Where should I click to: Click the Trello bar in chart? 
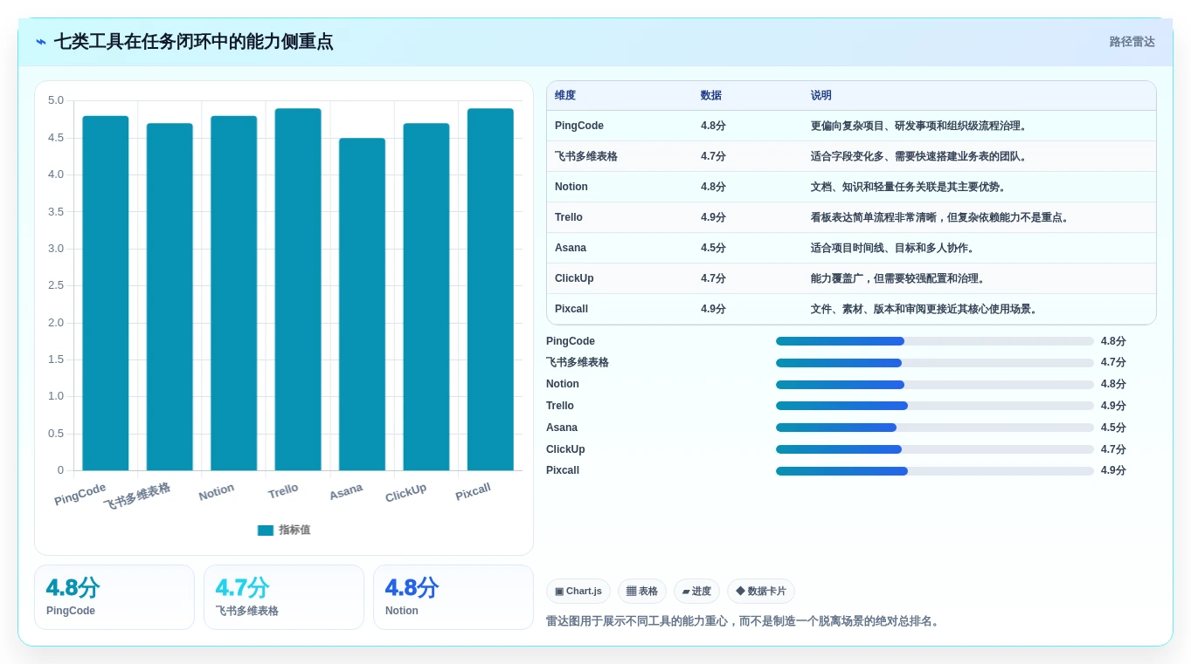298,290
